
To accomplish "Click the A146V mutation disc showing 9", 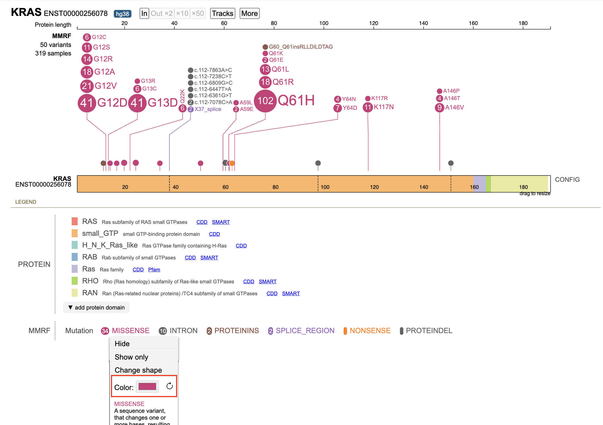I will point(439,108).
